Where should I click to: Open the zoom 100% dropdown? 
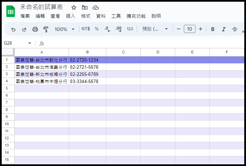click(x=64, y=29)
